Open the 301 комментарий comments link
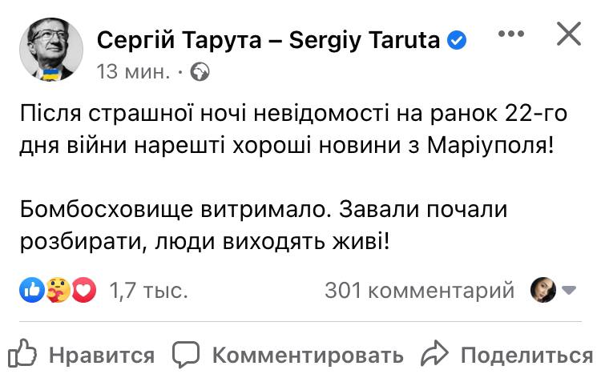The height and width of the screenshot is (378, 601). 419,291
